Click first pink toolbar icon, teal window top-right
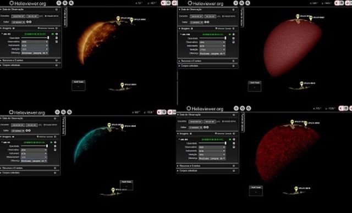Screen dimensions: 352x213 point(159,112)
